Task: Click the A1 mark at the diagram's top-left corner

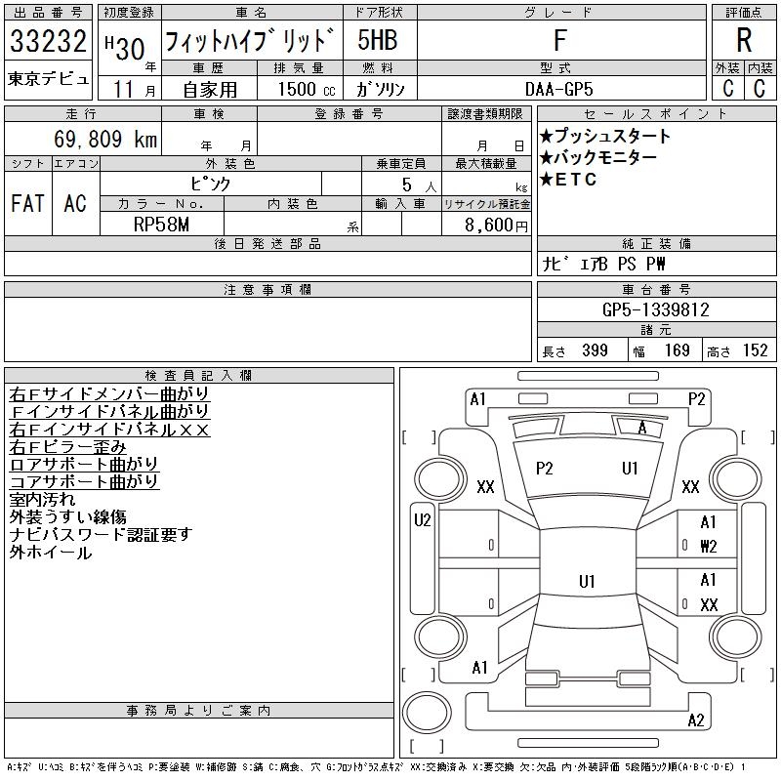Action: (x=477, y=398)
